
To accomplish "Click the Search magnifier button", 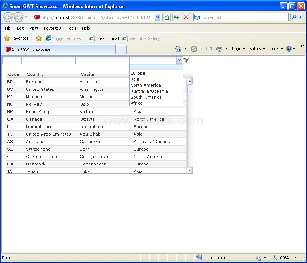I will click(294, 18).
